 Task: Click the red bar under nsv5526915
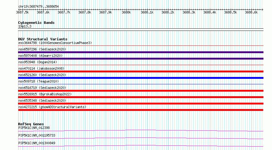[141, 97]
